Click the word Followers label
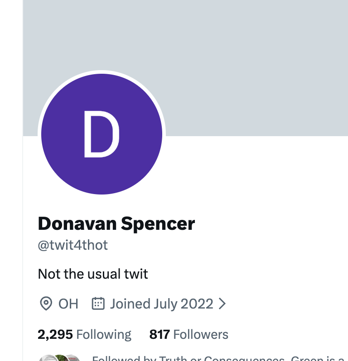 (x=201, y=334)
